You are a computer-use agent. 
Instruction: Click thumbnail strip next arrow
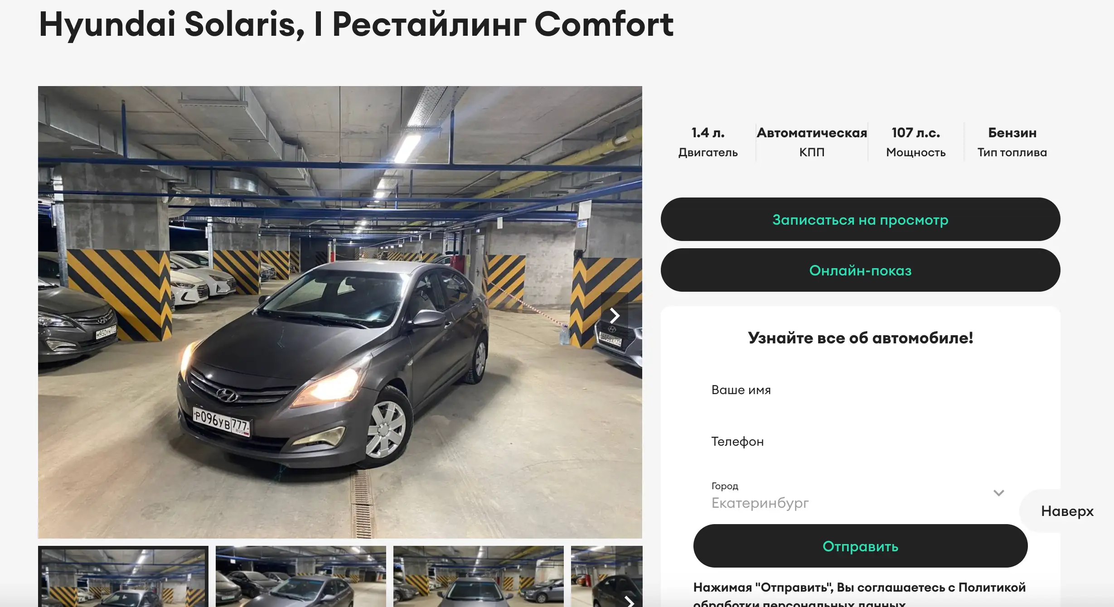[629, 601]
